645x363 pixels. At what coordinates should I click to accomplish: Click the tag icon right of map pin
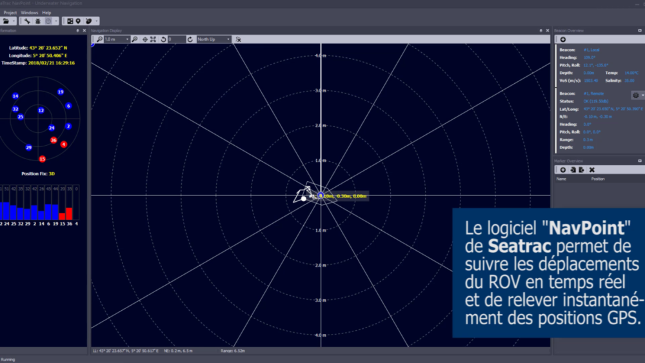click(88, 21)
